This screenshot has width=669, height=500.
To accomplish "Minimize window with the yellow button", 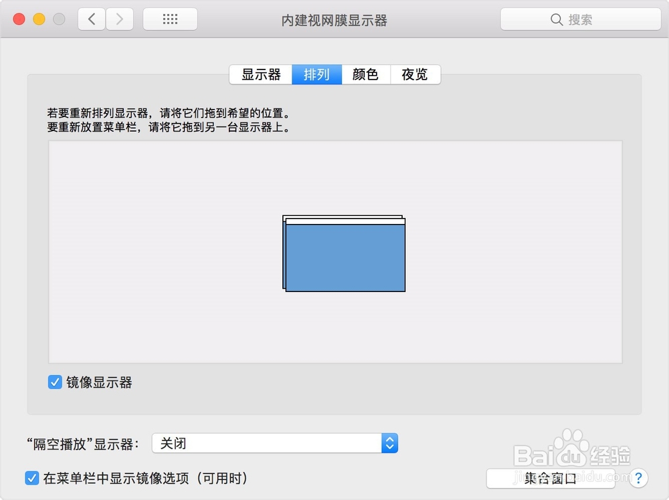I will pos(39,19).
